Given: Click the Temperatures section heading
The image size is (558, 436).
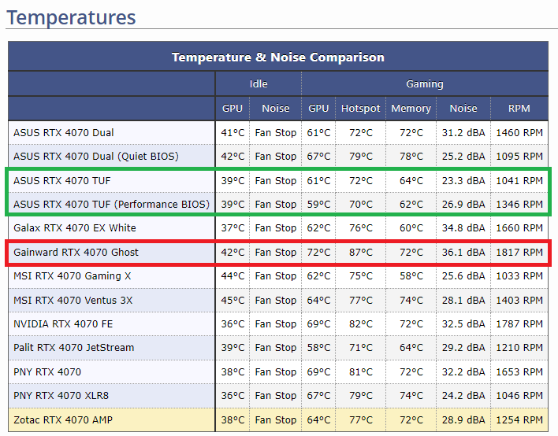Looking at the screenshot, I should [71, 17].
